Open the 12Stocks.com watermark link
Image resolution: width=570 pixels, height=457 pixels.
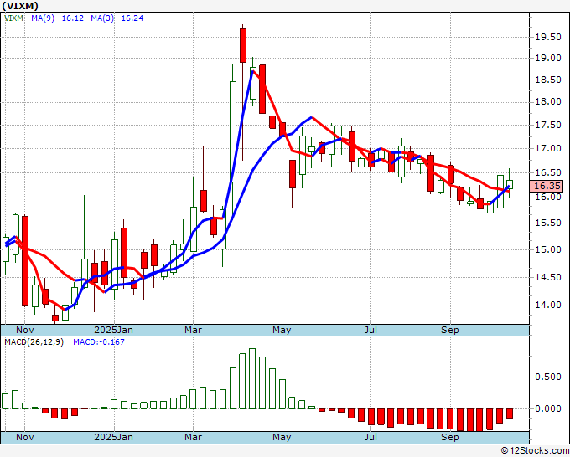pyautogui.click(x=534, y=451)
